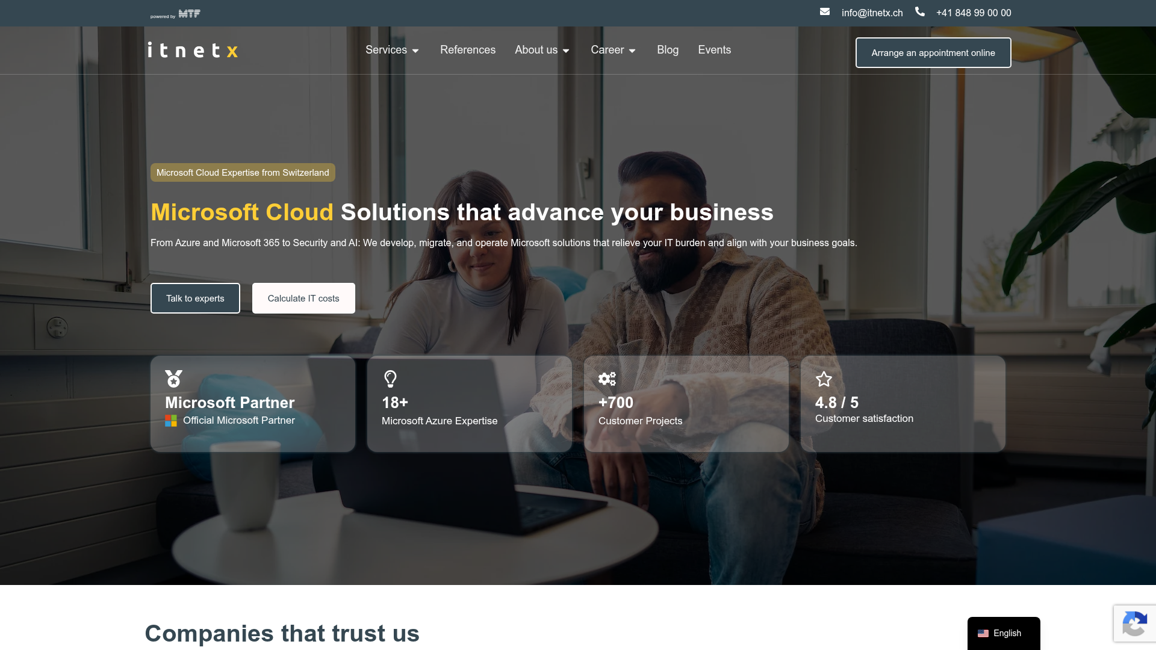Click the itnetx logo
Viewport: 1156px width, 650px height.
click(193, 50)
